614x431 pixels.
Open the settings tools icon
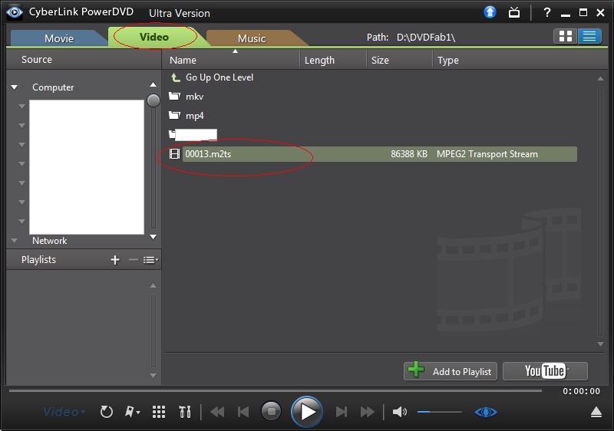point(185,412)
